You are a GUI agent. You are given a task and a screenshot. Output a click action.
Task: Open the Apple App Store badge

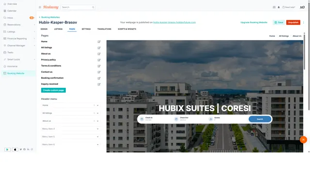pos(15,150)
